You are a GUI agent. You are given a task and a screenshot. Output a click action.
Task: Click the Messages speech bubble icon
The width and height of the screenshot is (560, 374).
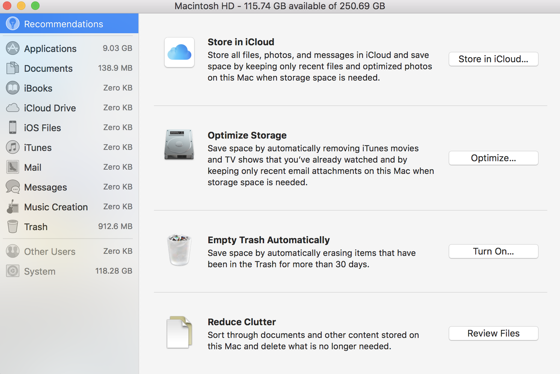click(13, 187)
